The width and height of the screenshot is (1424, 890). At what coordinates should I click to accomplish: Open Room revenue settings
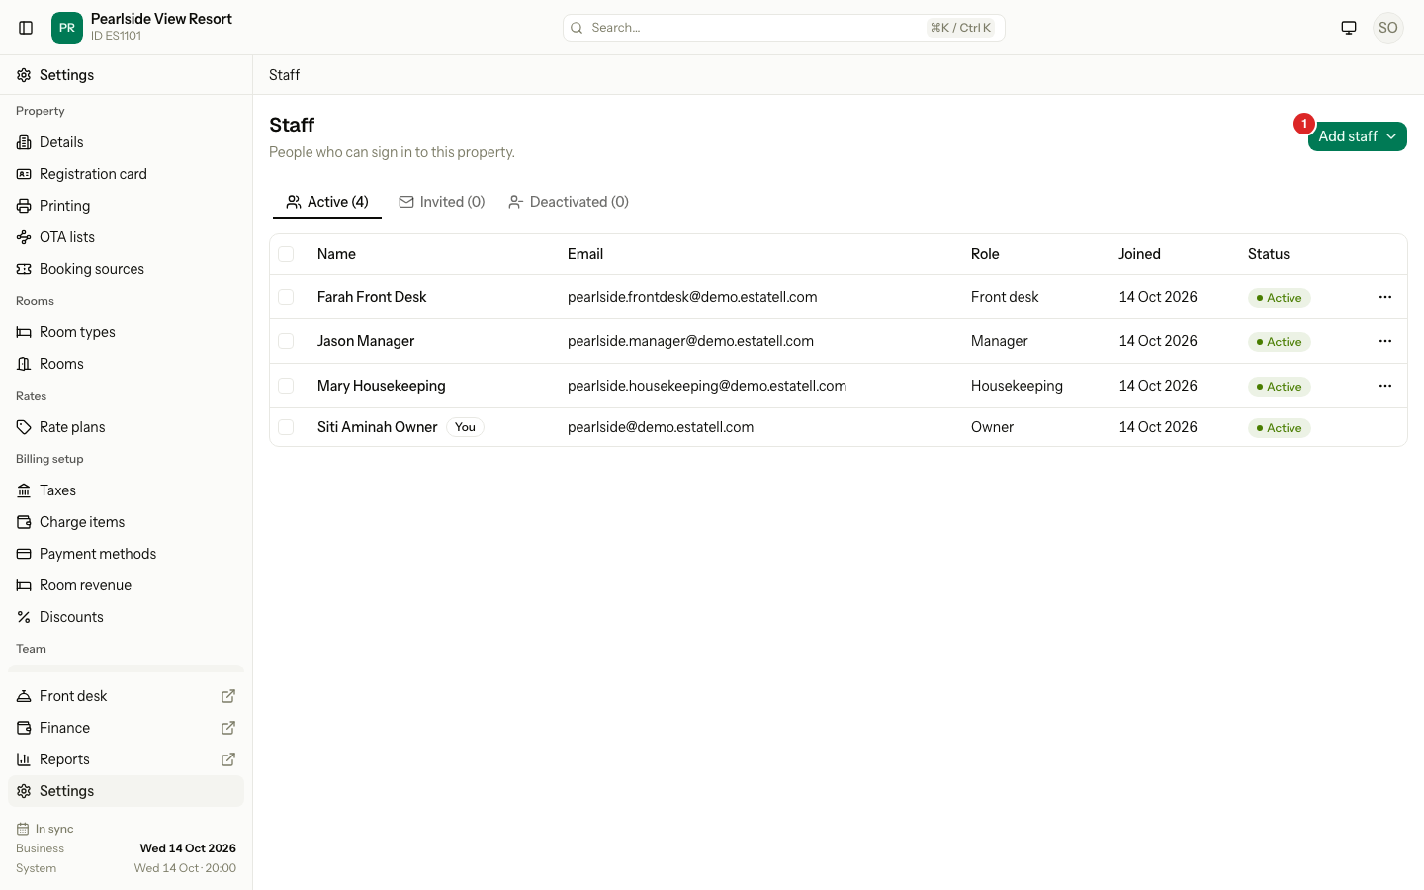[x=126, y=585]
